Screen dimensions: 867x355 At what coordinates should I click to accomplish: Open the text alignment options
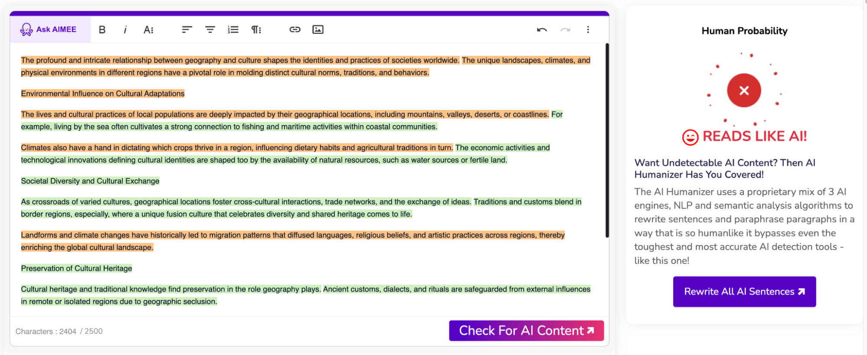186,29
